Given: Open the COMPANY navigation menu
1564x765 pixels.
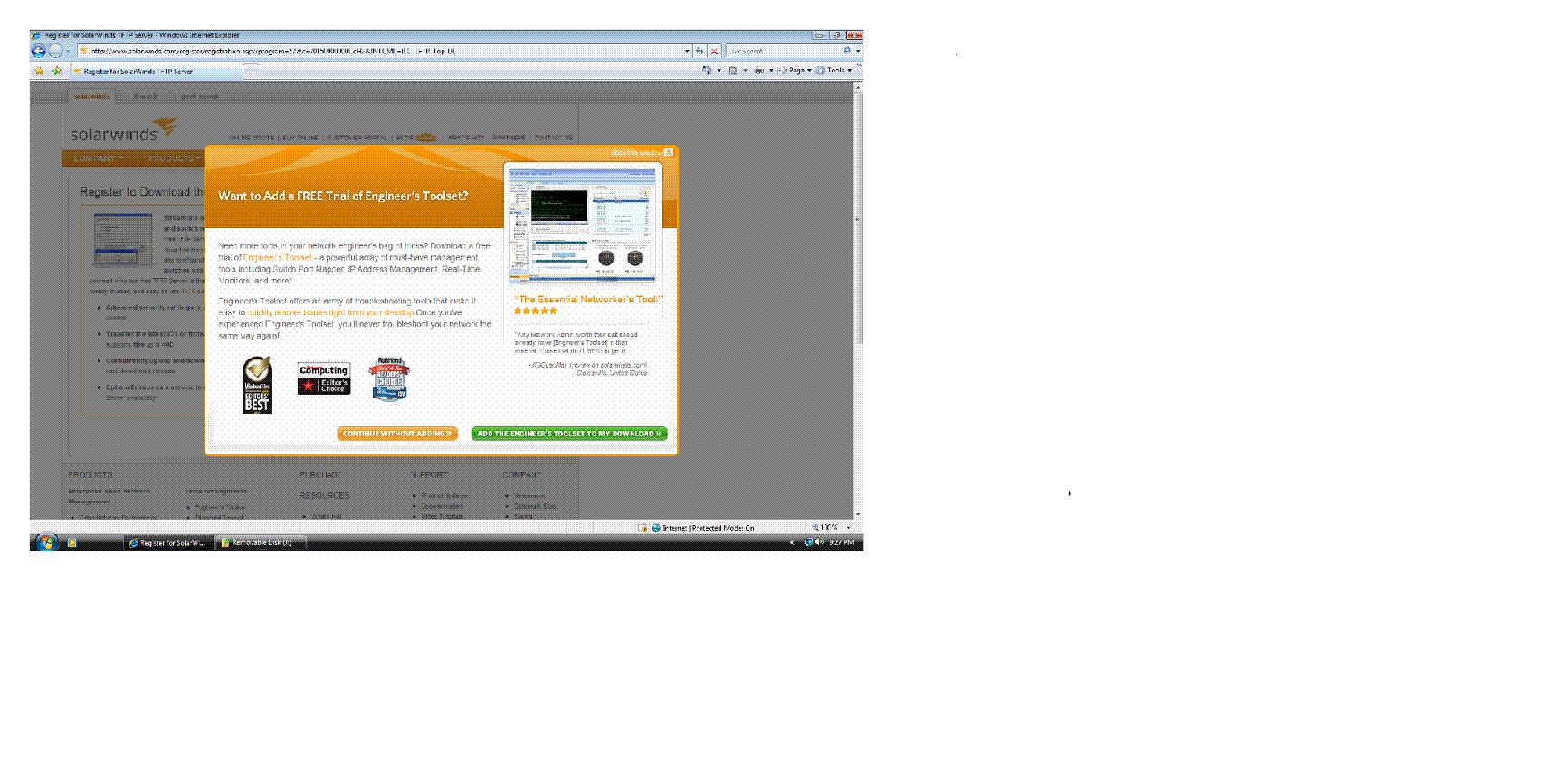Looking at the screenshot, I should (x=99, y=158).
